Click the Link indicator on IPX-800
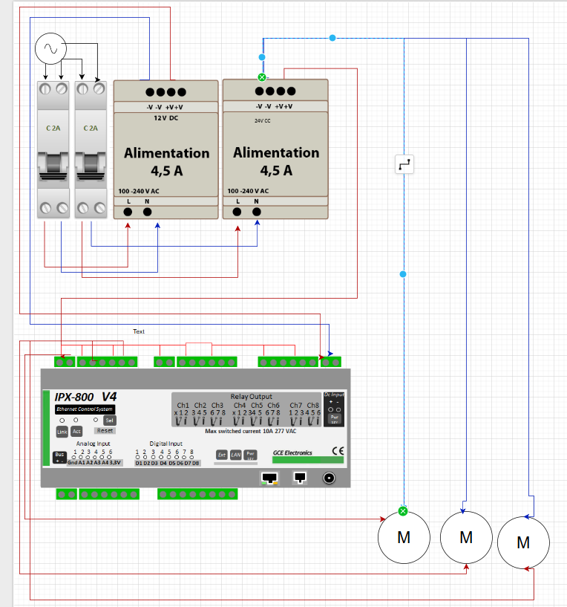Image resolution: width=567 pixels, height=607 pixels. click(62, 432)
